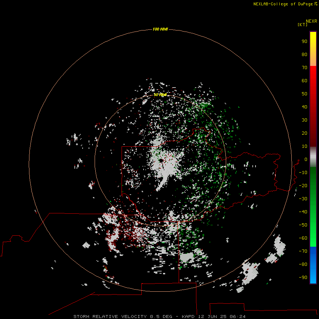This screenshot has width=319, height=319.
Task: Click the -50 knot label on scale
Action: pyautogui.click(x=303, y=225)
